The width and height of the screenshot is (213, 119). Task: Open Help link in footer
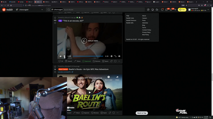tap(127, 16)
